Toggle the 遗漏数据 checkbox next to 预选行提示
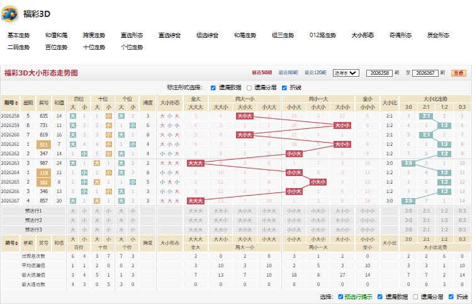This screenshot has height=305, width=472. 380,297
